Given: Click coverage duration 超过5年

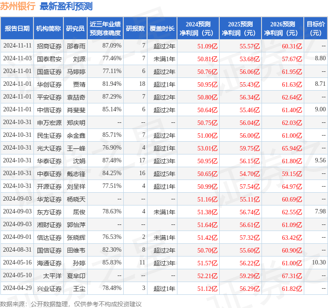Looking at the screenshot, I should pyautogui.click(x=164, y=174).
